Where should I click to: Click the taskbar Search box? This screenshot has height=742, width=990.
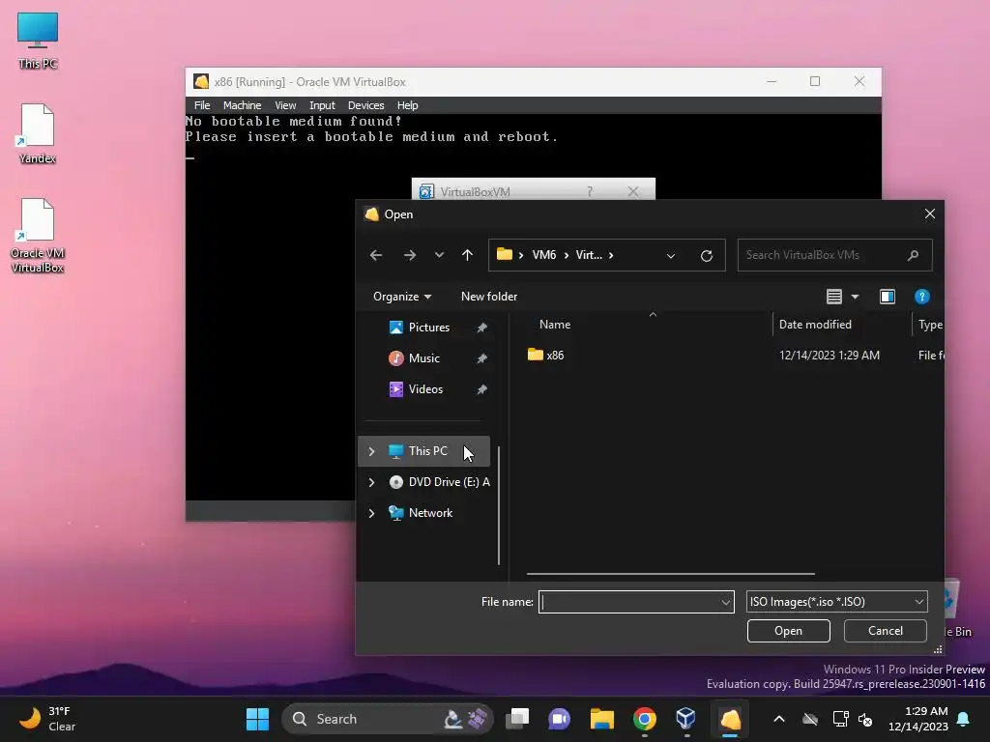click(x=387, y=719)
